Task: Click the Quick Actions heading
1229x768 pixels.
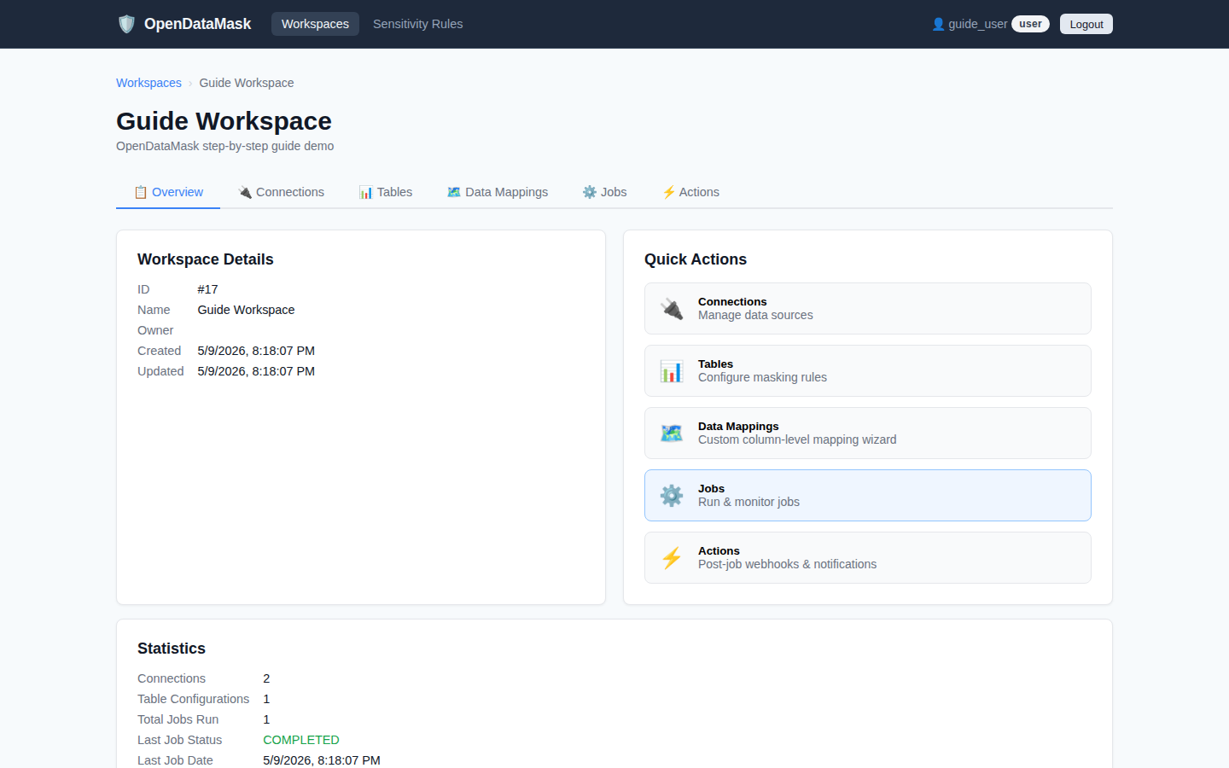Action: (x=696, y=259)
